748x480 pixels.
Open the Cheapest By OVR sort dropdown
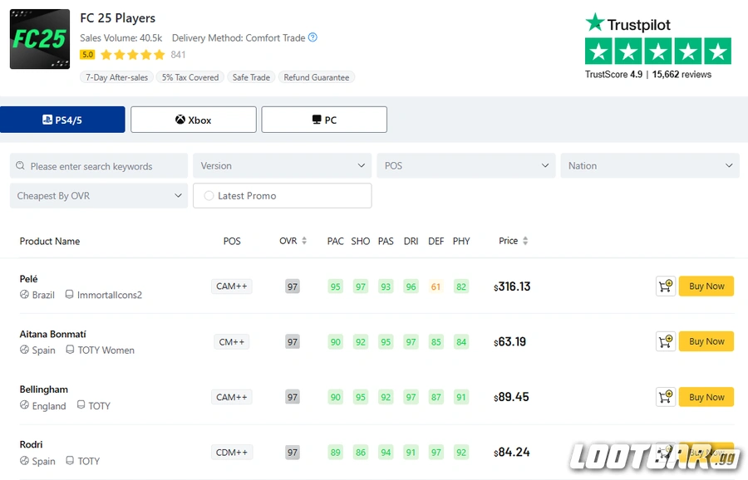pyautogui.click(x=99, y=196)
